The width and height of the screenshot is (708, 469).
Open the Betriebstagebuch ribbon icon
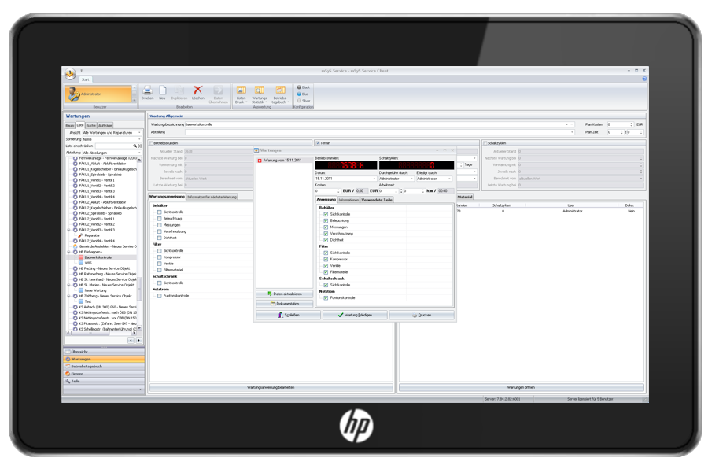280,91
